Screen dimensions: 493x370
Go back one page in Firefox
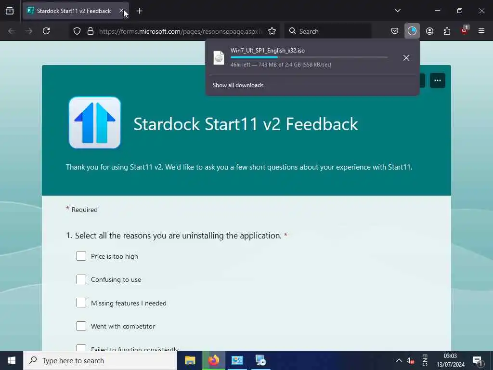tap(12, 31)
